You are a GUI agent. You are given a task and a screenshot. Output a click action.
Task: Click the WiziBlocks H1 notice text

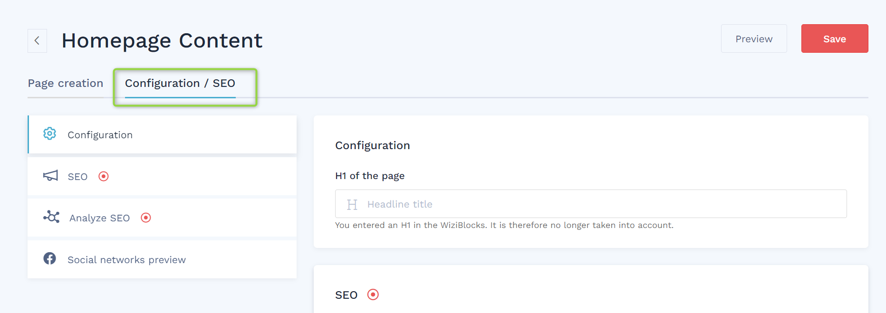pos(504,225)
